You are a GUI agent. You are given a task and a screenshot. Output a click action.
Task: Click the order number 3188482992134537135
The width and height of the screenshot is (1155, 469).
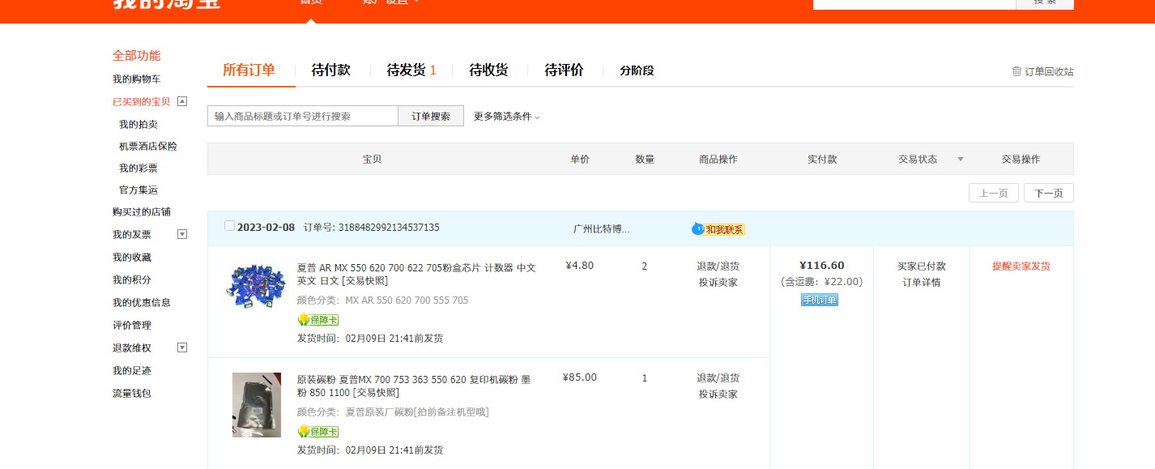click(x=389, y=228)
